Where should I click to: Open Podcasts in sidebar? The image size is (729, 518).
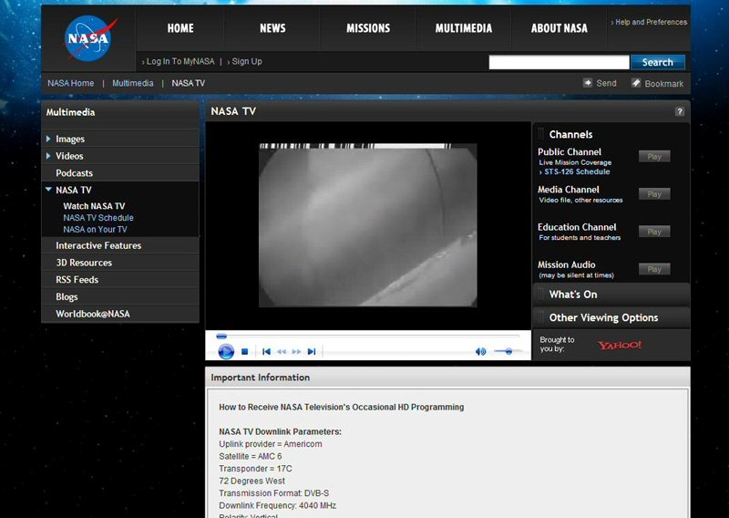click(75, 173)
